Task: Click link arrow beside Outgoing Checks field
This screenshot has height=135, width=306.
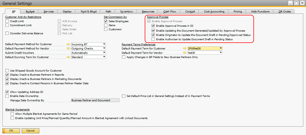Action: 68,49
